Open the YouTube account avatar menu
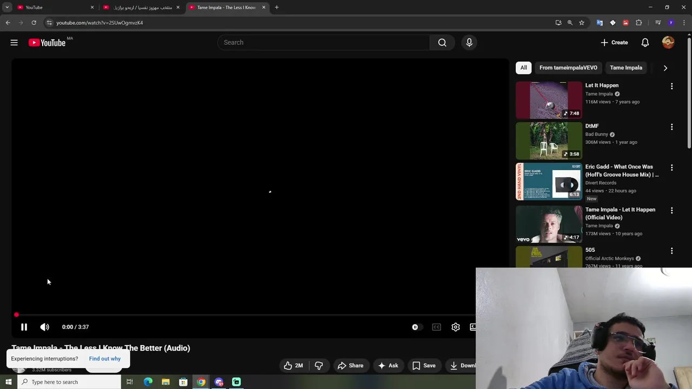 click(x=668, y=42)
